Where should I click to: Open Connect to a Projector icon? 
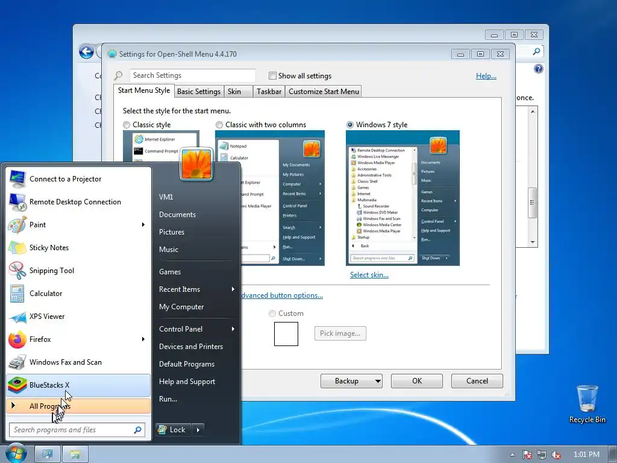tap(17, 179)
